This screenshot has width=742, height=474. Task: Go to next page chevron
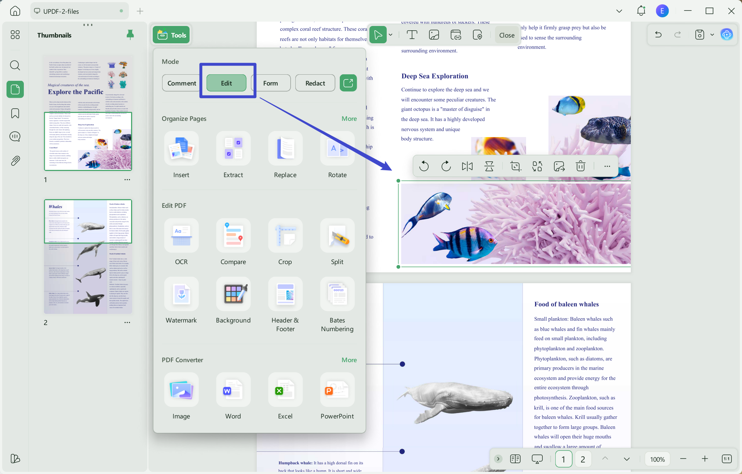tap(627, 459)
